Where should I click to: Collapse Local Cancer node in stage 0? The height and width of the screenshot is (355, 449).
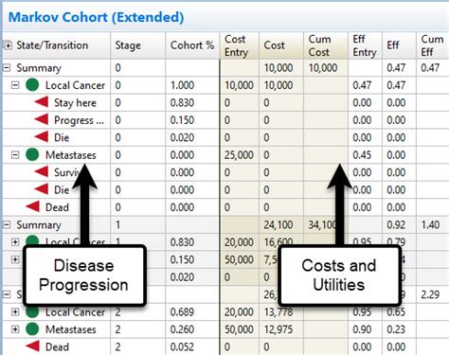click(15, 85)
